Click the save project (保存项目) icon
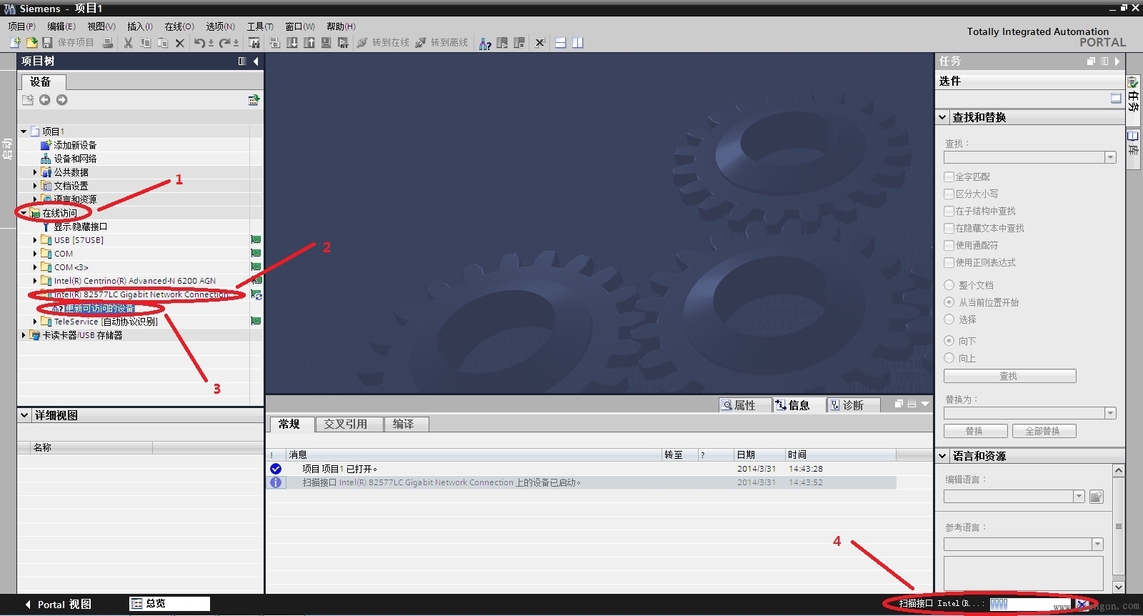1143x616 pixels. 47,43
